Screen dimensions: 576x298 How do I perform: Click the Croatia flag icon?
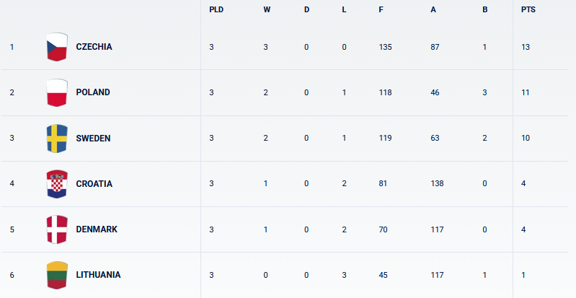(57, 184)
